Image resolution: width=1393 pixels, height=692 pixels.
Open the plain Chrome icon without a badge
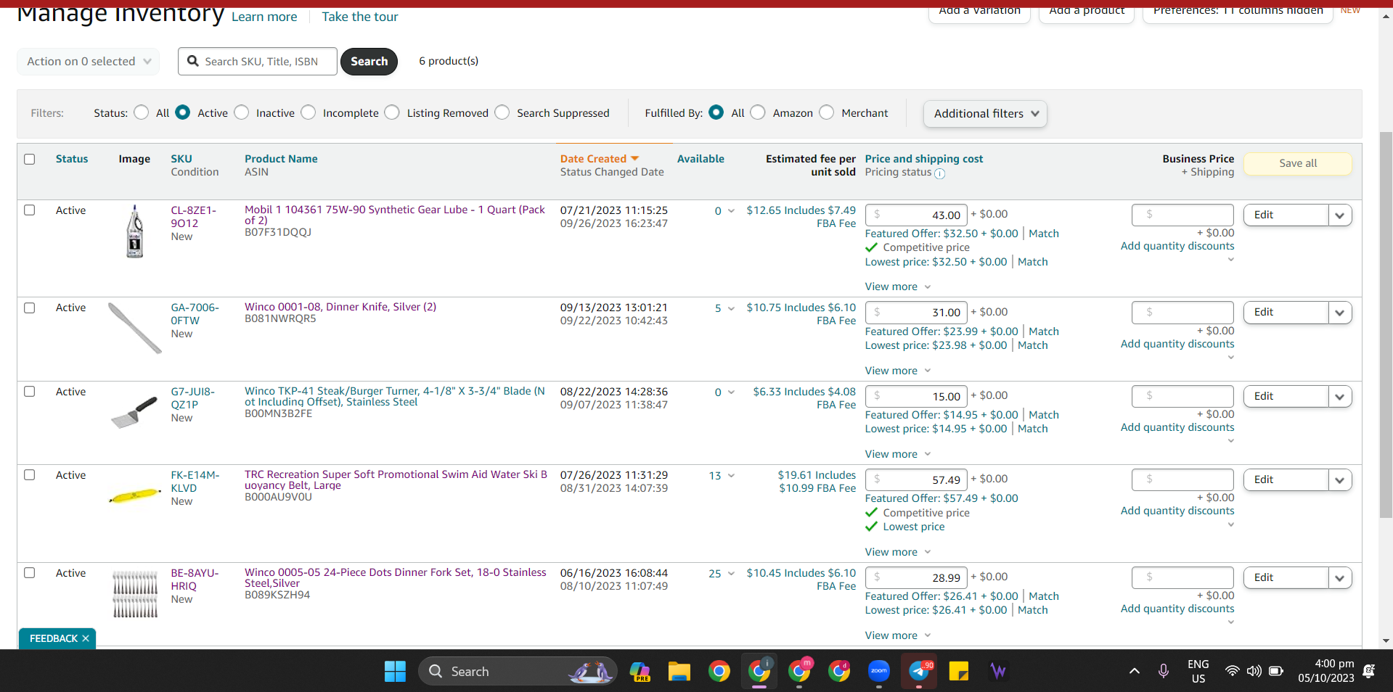point(719,671)
